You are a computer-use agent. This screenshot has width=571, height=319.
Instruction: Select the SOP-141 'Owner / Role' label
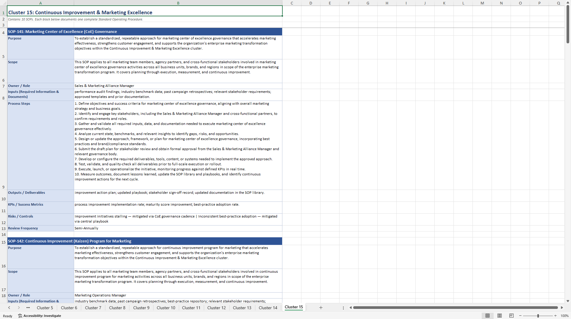40,86
